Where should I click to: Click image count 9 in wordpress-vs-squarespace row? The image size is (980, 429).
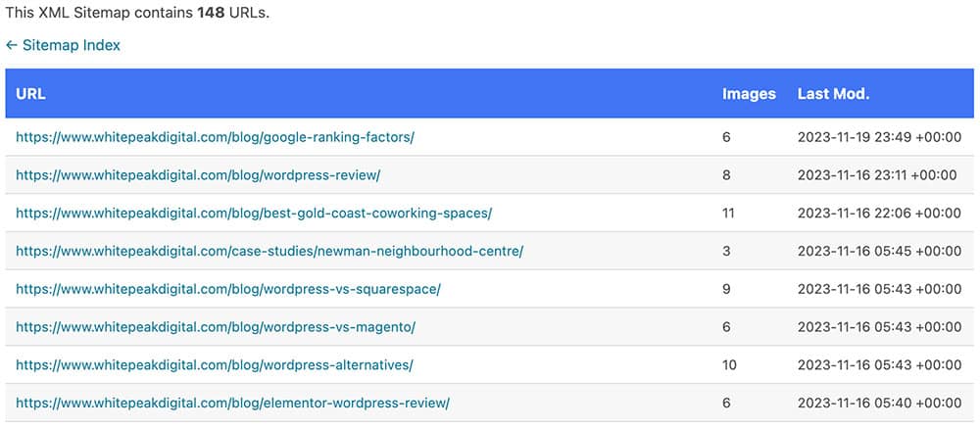726,290
